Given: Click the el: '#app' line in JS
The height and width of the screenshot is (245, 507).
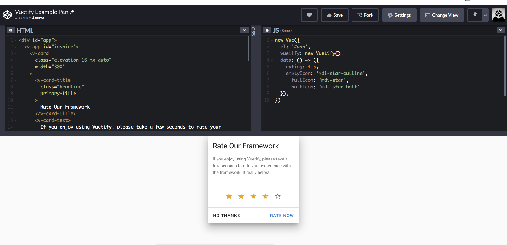Looking at the screenshot, I should [295, 47].
